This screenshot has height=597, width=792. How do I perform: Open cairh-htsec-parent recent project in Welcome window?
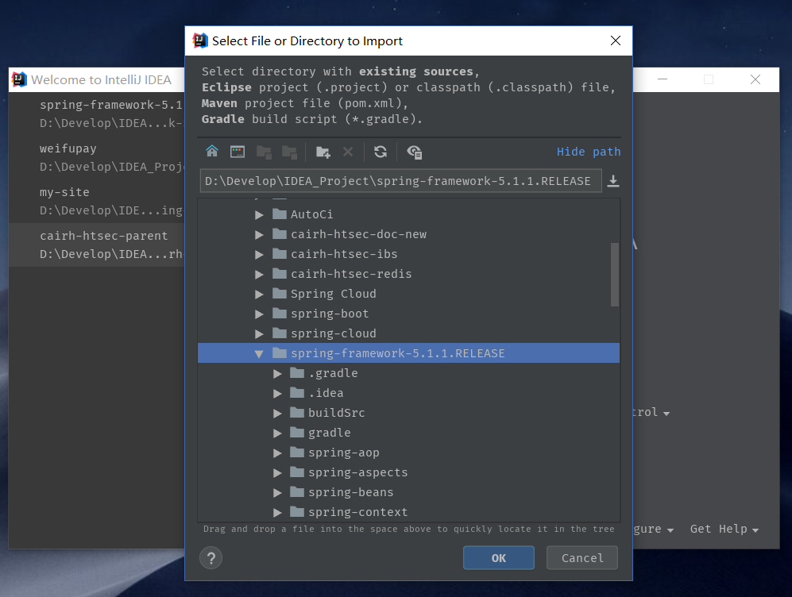click(x=97, y=245)
